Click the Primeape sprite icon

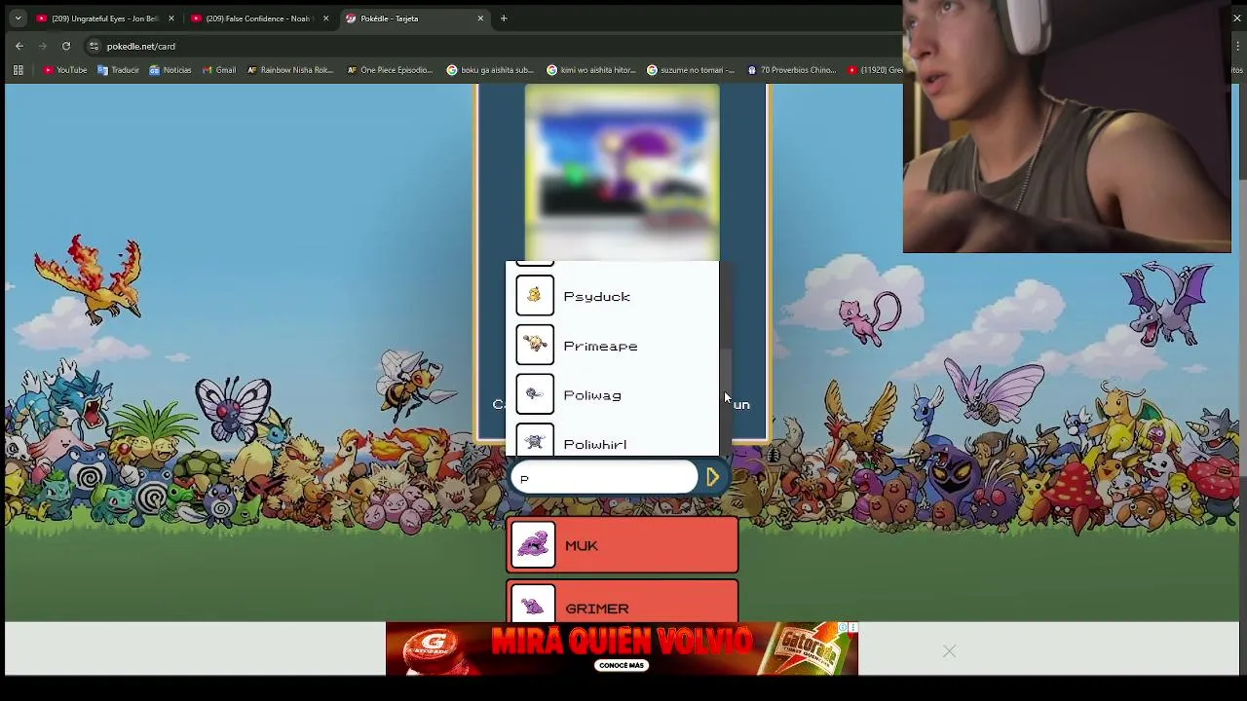pos(535,346)
